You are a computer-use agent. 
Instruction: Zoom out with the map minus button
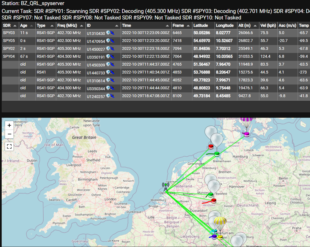point(9,134)
